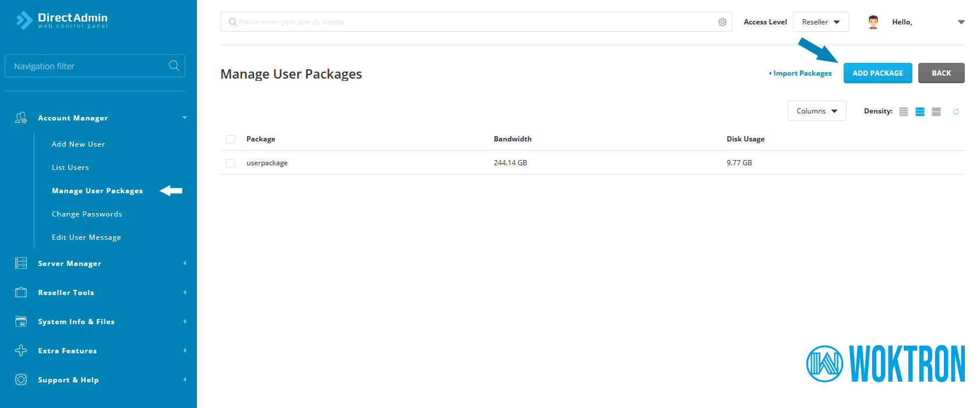Expand the Server Manager section

(x=69, y=264)
